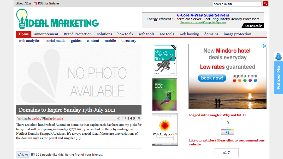Open the domains menu item
The height and width of the screenshot is (159, 283).
(211, 34)
